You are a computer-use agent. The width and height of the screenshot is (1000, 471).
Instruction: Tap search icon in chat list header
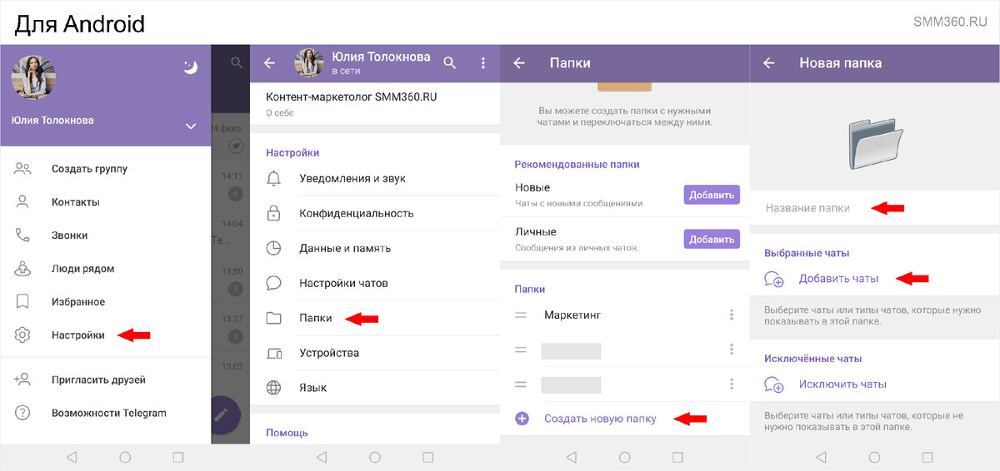(x=237, y=62)
